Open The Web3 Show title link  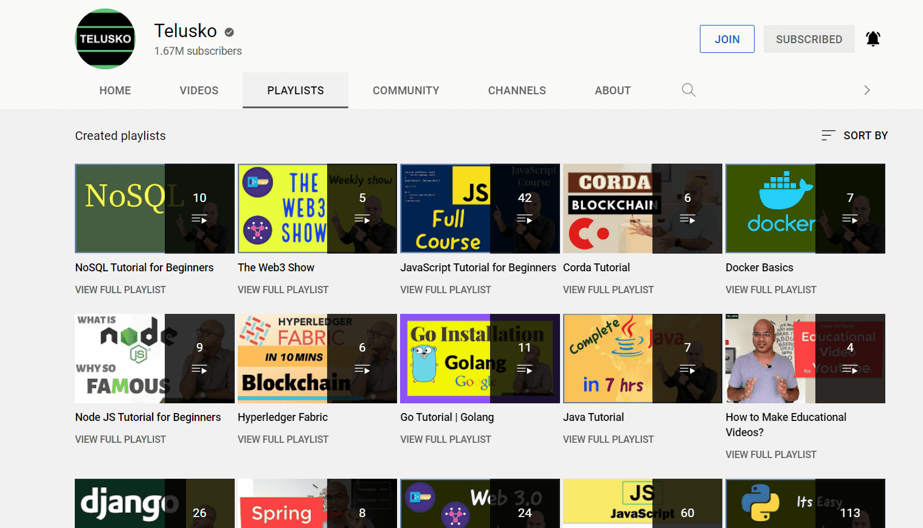tap(276, 268)
